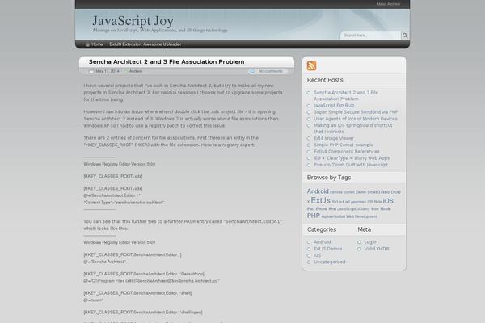Open the Uncategorized category
This screenshot has width=485, height=323.
[330, 262]
